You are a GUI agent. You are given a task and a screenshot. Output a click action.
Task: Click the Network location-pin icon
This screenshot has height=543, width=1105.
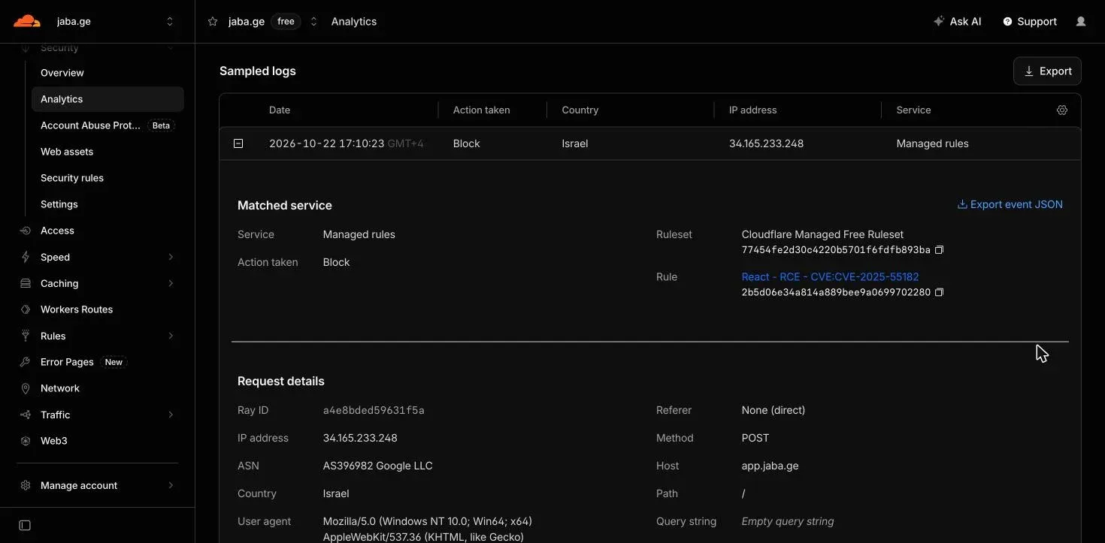pos(26,388)
